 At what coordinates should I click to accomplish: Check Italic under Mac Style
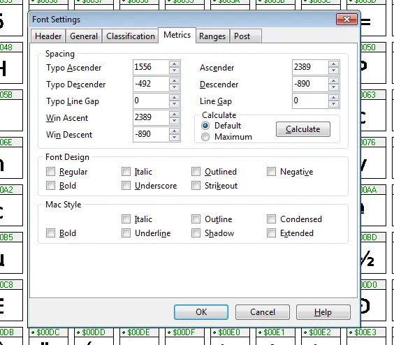click(126, 219)
